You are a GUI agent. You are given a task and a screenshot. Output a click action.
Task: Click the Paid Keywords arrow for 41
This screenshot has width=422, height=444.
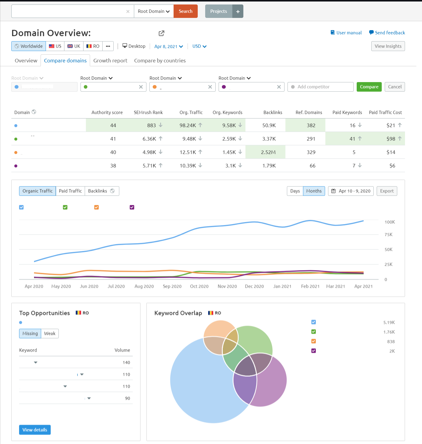coord(360,138)
